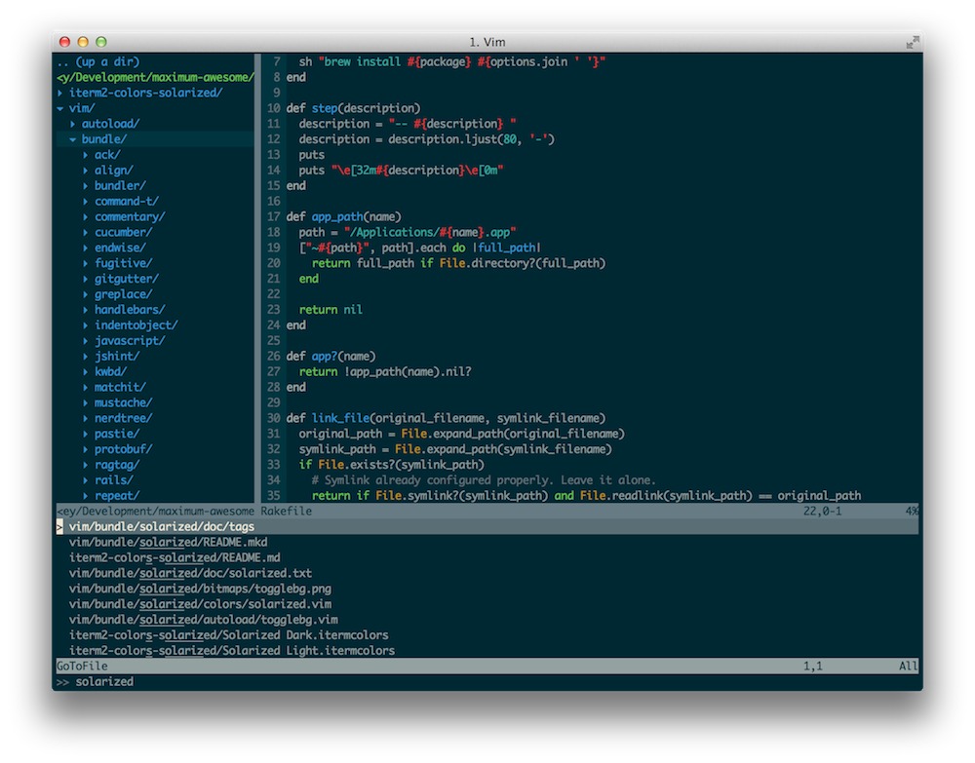Open vim/bundle/solarized/doc/tags match
Viewport: 975px width, 763px height.
(487, 527)
